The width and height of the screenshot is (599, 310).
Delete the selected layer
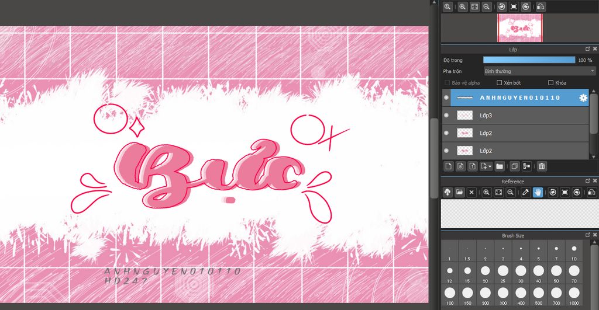[x=541, y=166]
